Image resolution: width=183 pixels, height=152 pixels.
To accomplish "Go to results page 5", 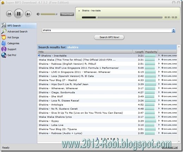I will click(111, 139).
